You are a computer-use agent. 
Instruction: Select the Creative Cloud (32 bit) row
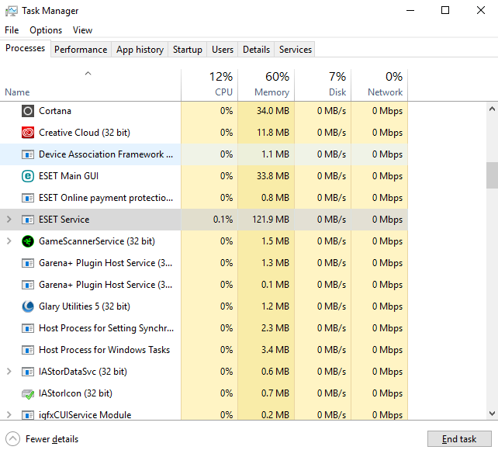tap(203, 133)
